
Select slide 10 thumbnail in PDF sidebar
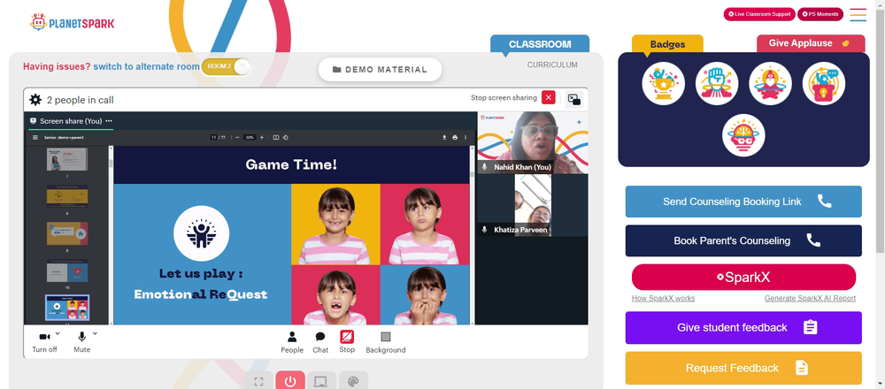(67, 271)
